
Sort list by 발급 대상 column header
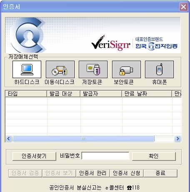[x=63, y=94]
